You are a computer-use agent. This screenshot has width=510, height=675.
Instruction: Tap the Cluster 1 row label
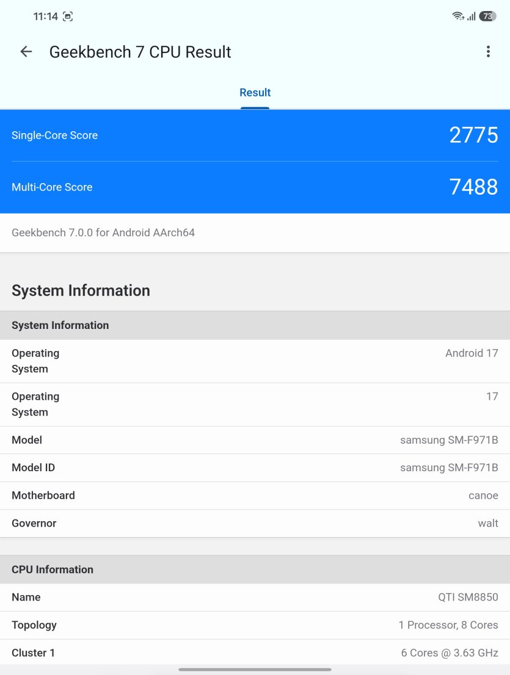point(33,653)
